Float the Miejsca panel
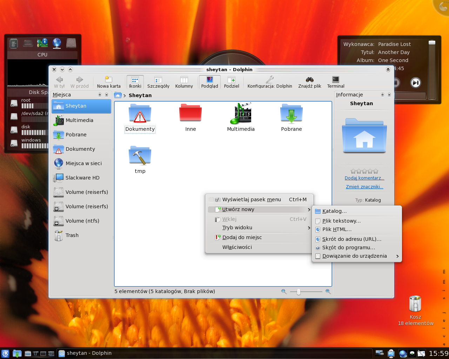The width and height of the screenshot is (449, 359). tap(100, 95)
